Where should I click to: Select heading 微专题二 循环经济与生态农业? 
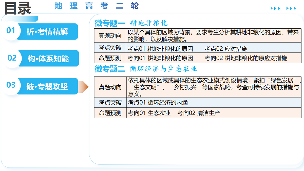pos(146,69)
